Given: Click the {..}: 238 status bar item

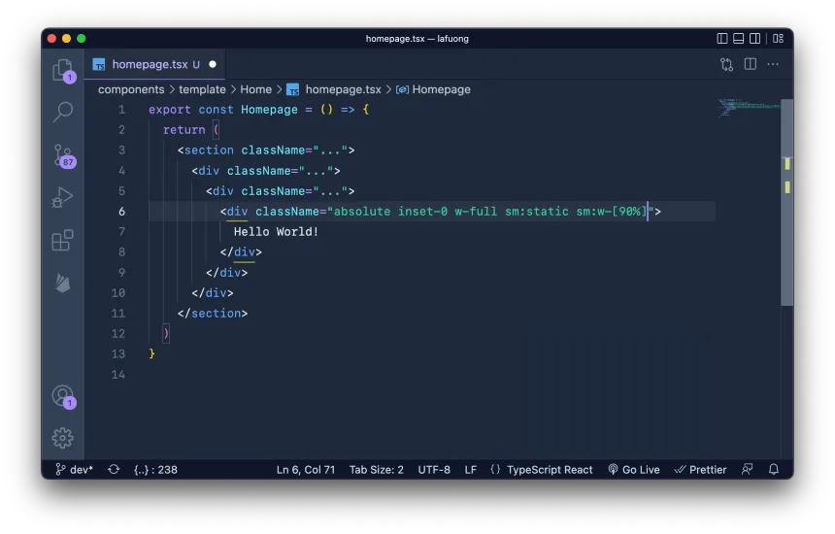Looking at the screenshot, I should click(x=155, y=470).
